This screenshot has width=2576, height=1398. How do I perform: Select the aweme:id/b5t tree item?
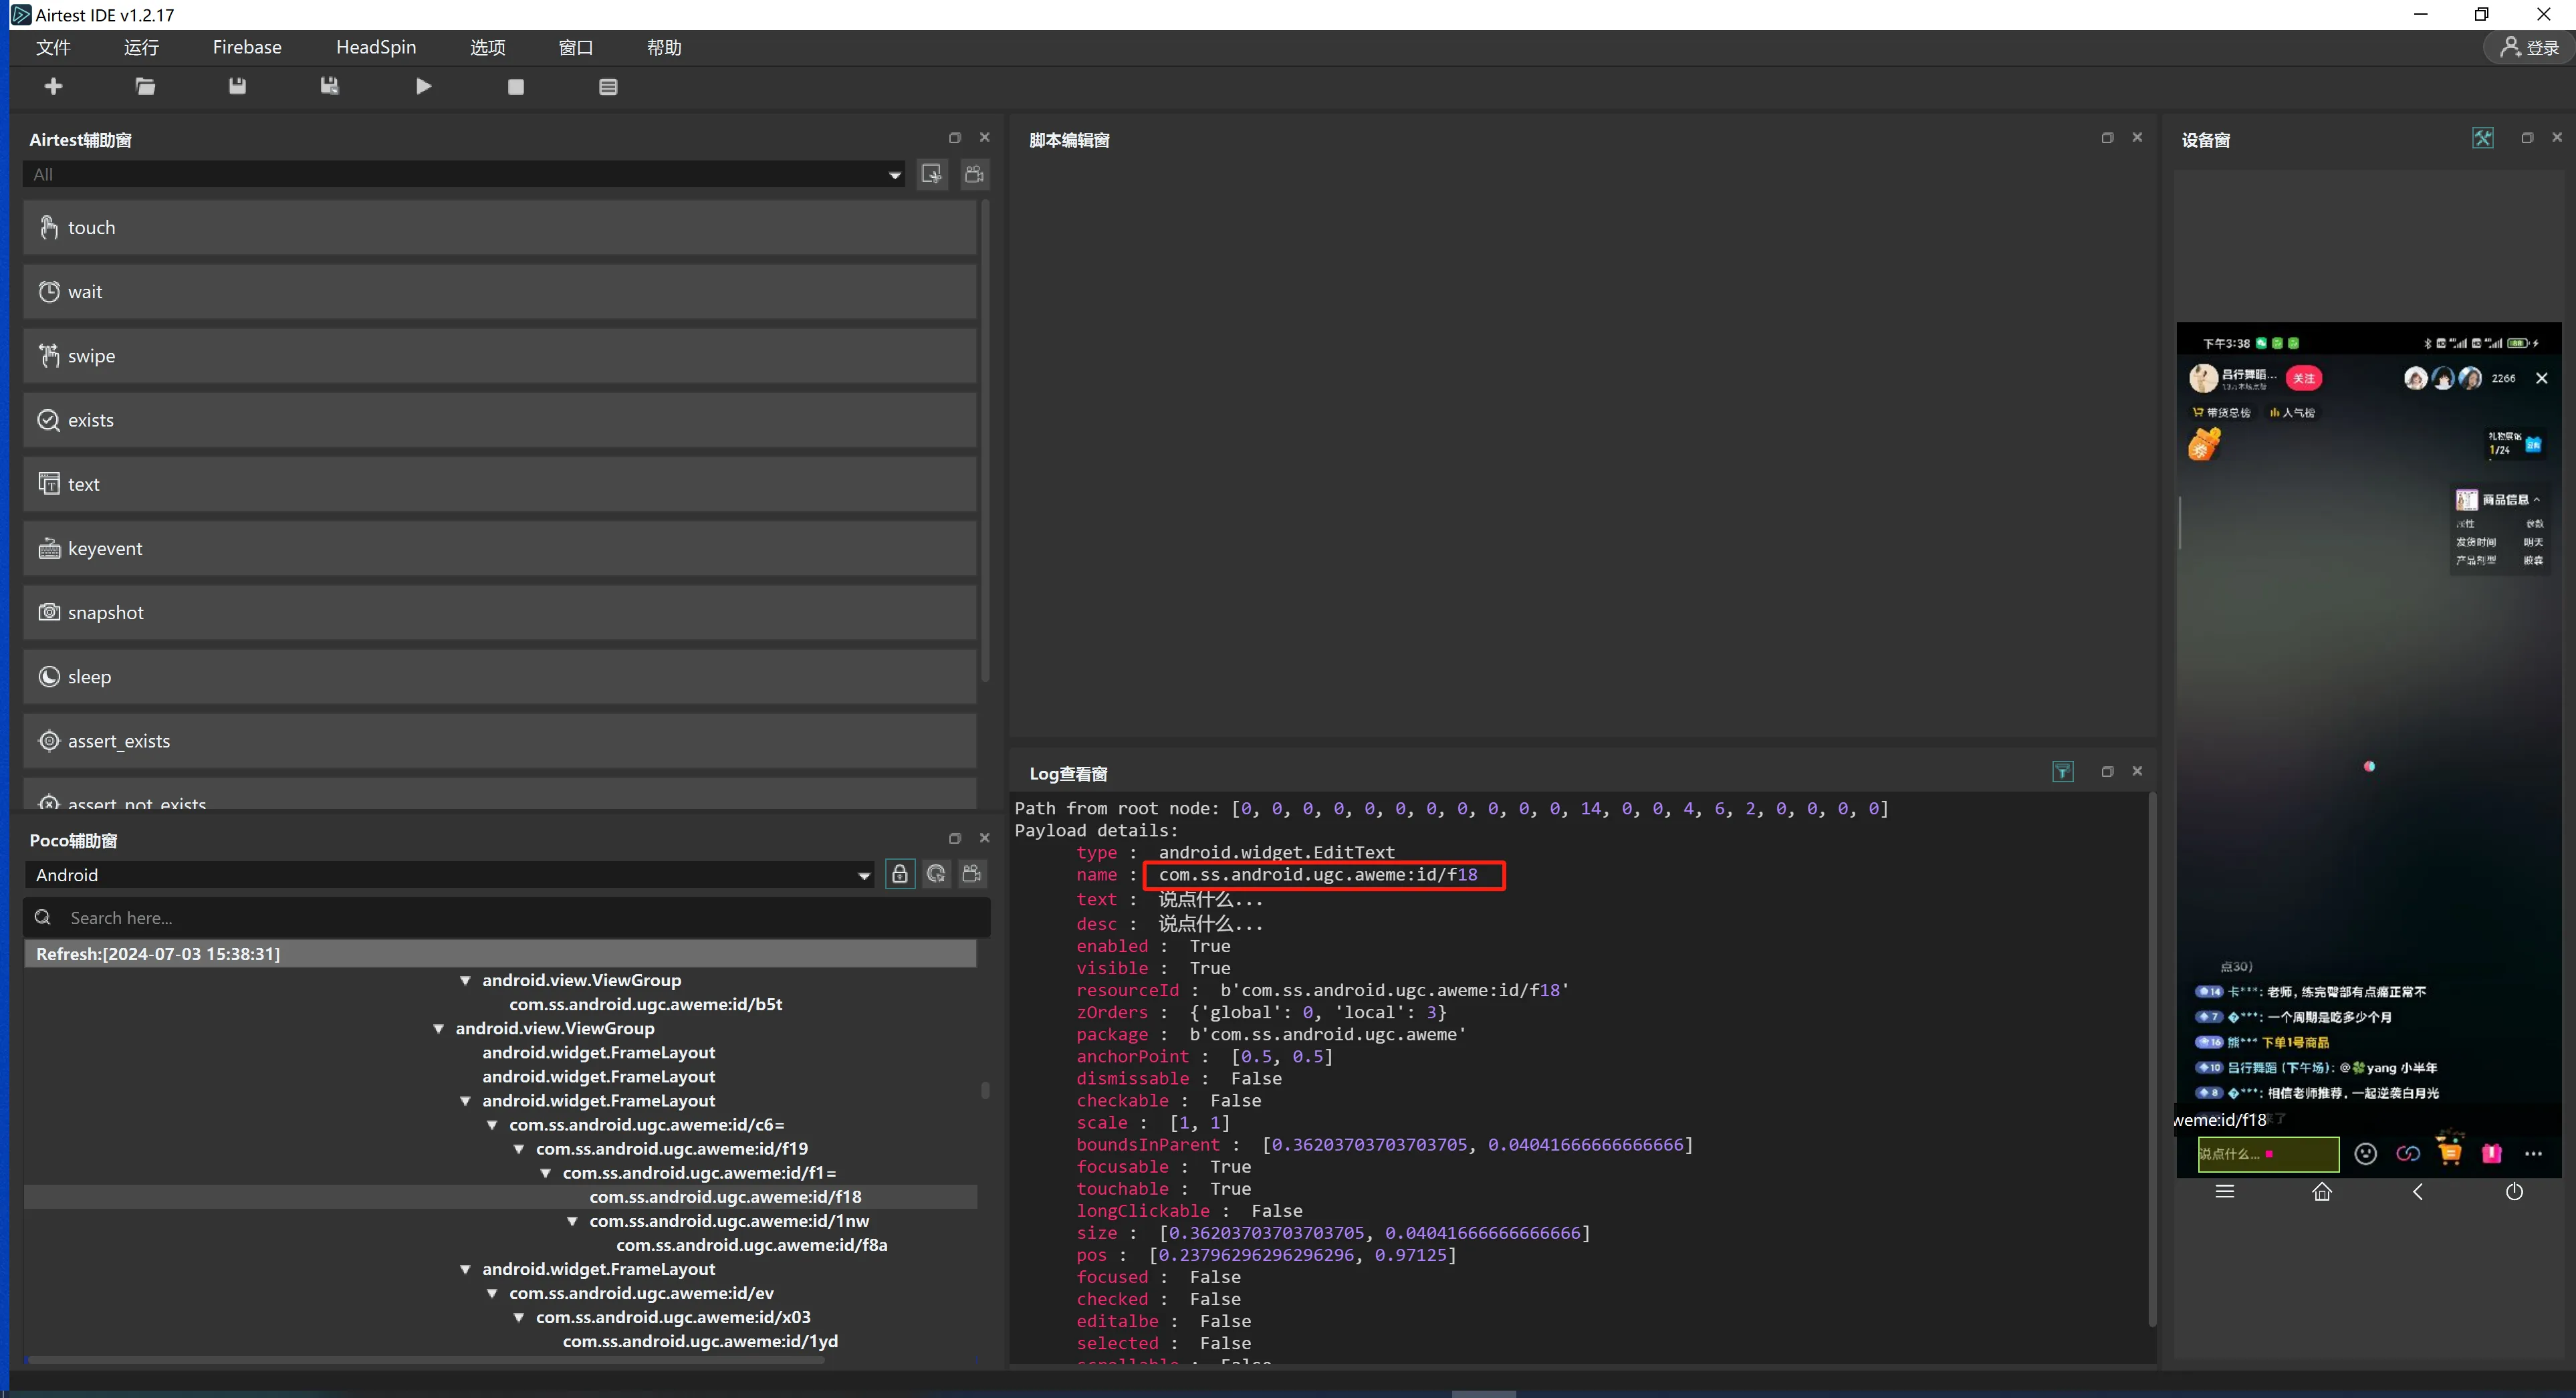tap(646, 1004)
